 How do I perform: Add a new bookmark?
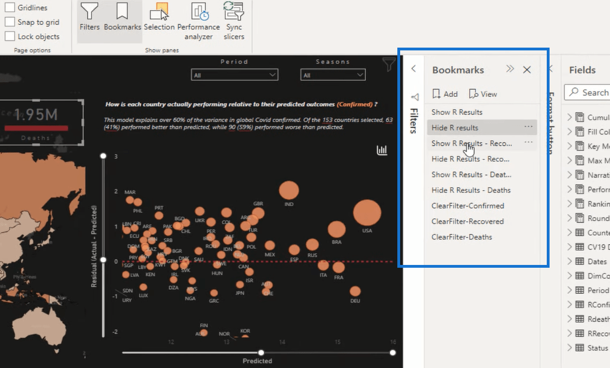445,94
